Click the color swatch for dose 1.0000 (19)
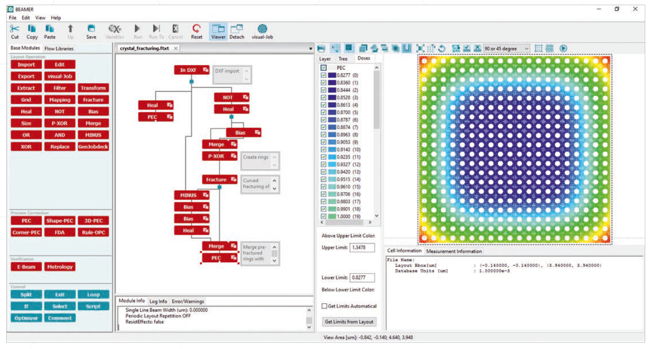Viewport: 649px width, 349px height. click(x=332, y=216)
